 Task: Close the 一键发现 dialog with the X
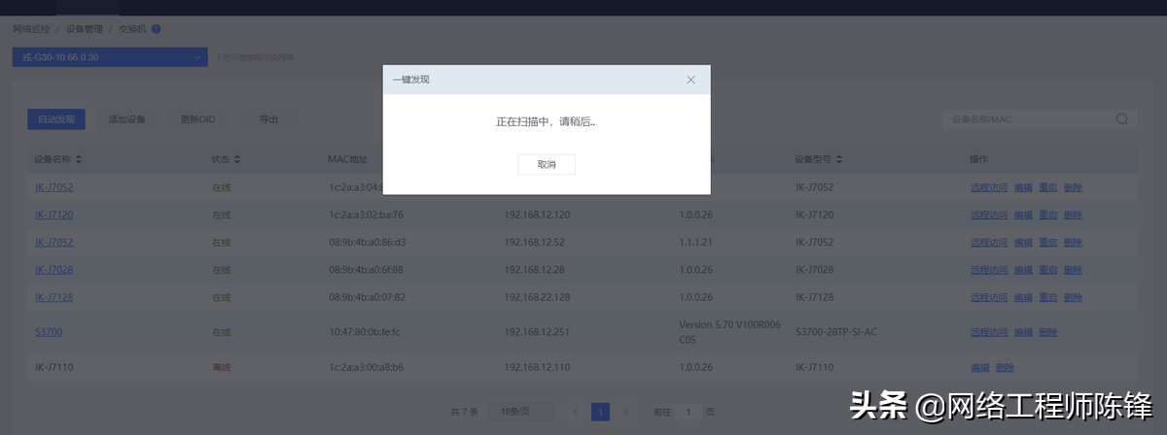690,80
